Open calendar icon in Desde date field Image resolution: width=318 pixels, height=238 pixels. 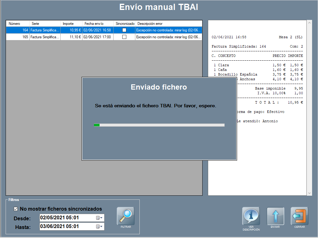(x=99, y=218)
